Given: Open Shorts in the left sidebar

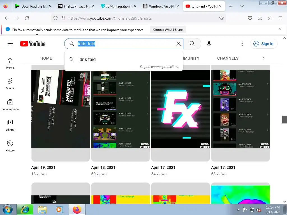Looking at the screenshot, I should pos(10,84).
